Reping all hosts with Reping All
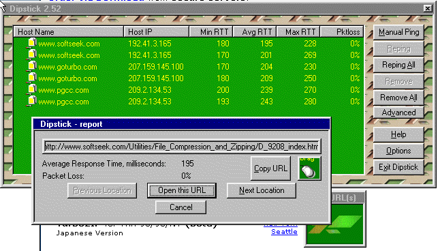Image resolution: width=440 pixels, height=251 pixels. [x=398, y=65]
